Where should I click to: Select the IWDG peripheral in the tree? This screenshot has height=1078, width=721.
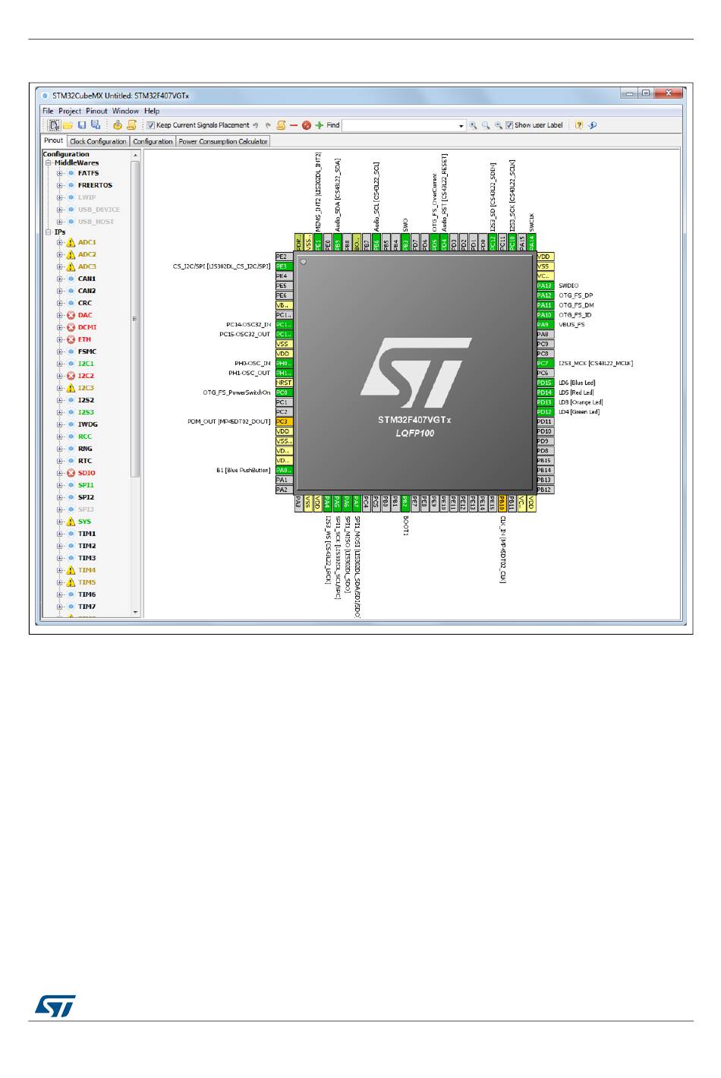tap(87, 425)
